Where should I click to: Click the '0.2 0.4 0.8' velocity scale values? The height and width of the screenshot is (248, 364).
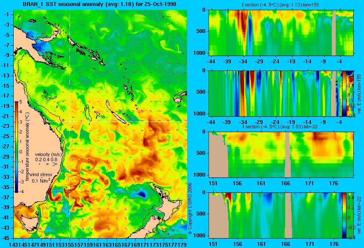(46, 159)
